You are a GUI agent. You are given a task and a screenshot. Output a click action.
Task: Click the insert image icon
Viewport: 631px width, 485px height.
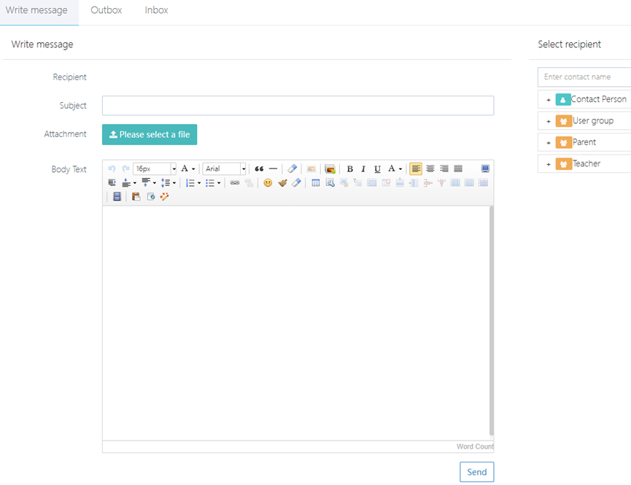(330, 168)
